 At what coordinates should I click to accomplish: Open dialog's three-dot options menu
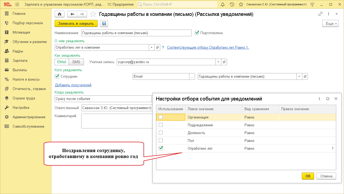point(319,99)
